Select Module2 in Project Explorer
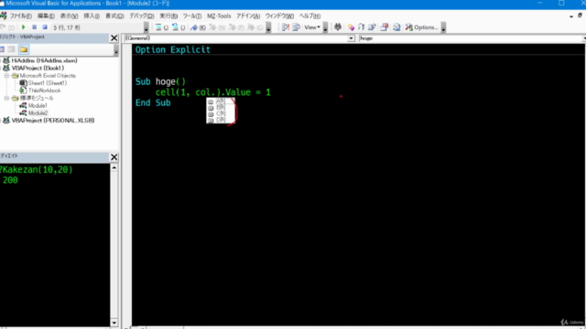586x329 pixels. tap(38, 113)
